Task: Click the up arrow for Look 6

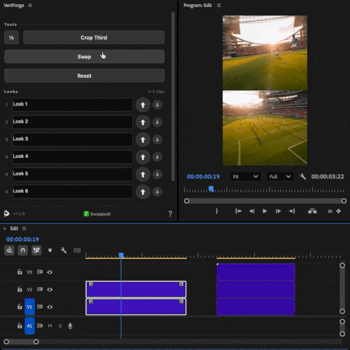Action: point(143,192)
